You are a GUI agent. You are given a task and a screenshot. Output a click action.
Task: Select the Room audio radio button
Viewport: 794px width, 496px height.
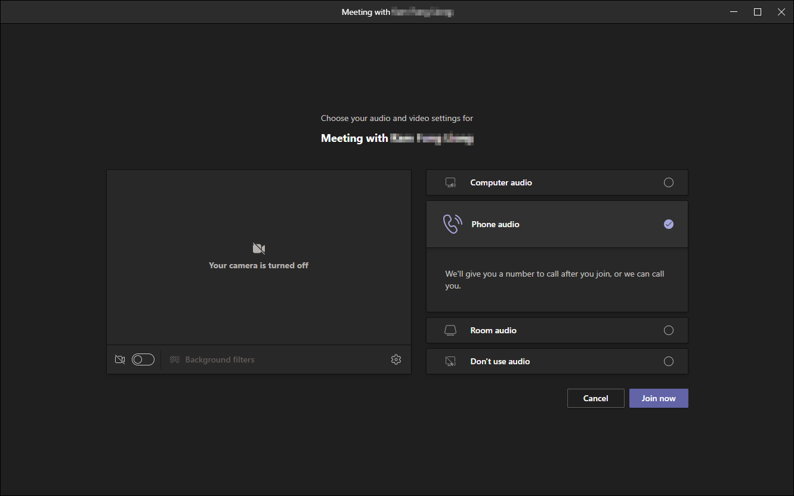[669, 330]
